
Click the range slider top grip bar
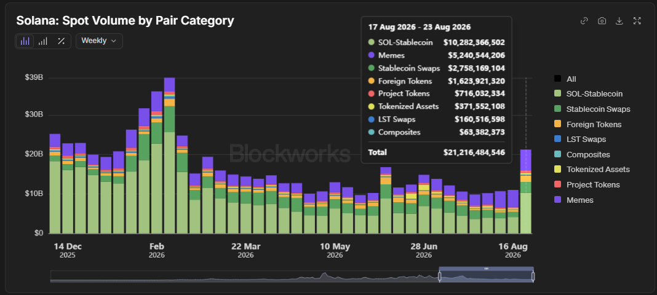487,269
